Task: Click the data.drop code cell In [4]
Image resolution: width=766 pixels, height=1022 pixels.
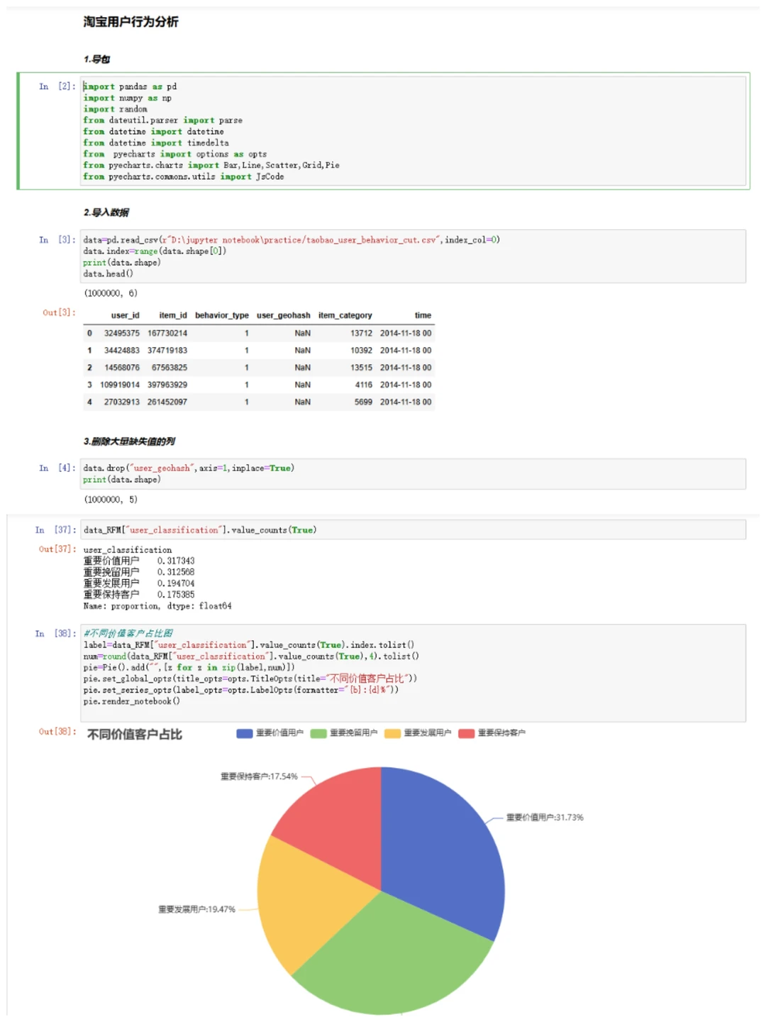Action: pyautogui.click(x=413, y=473)
